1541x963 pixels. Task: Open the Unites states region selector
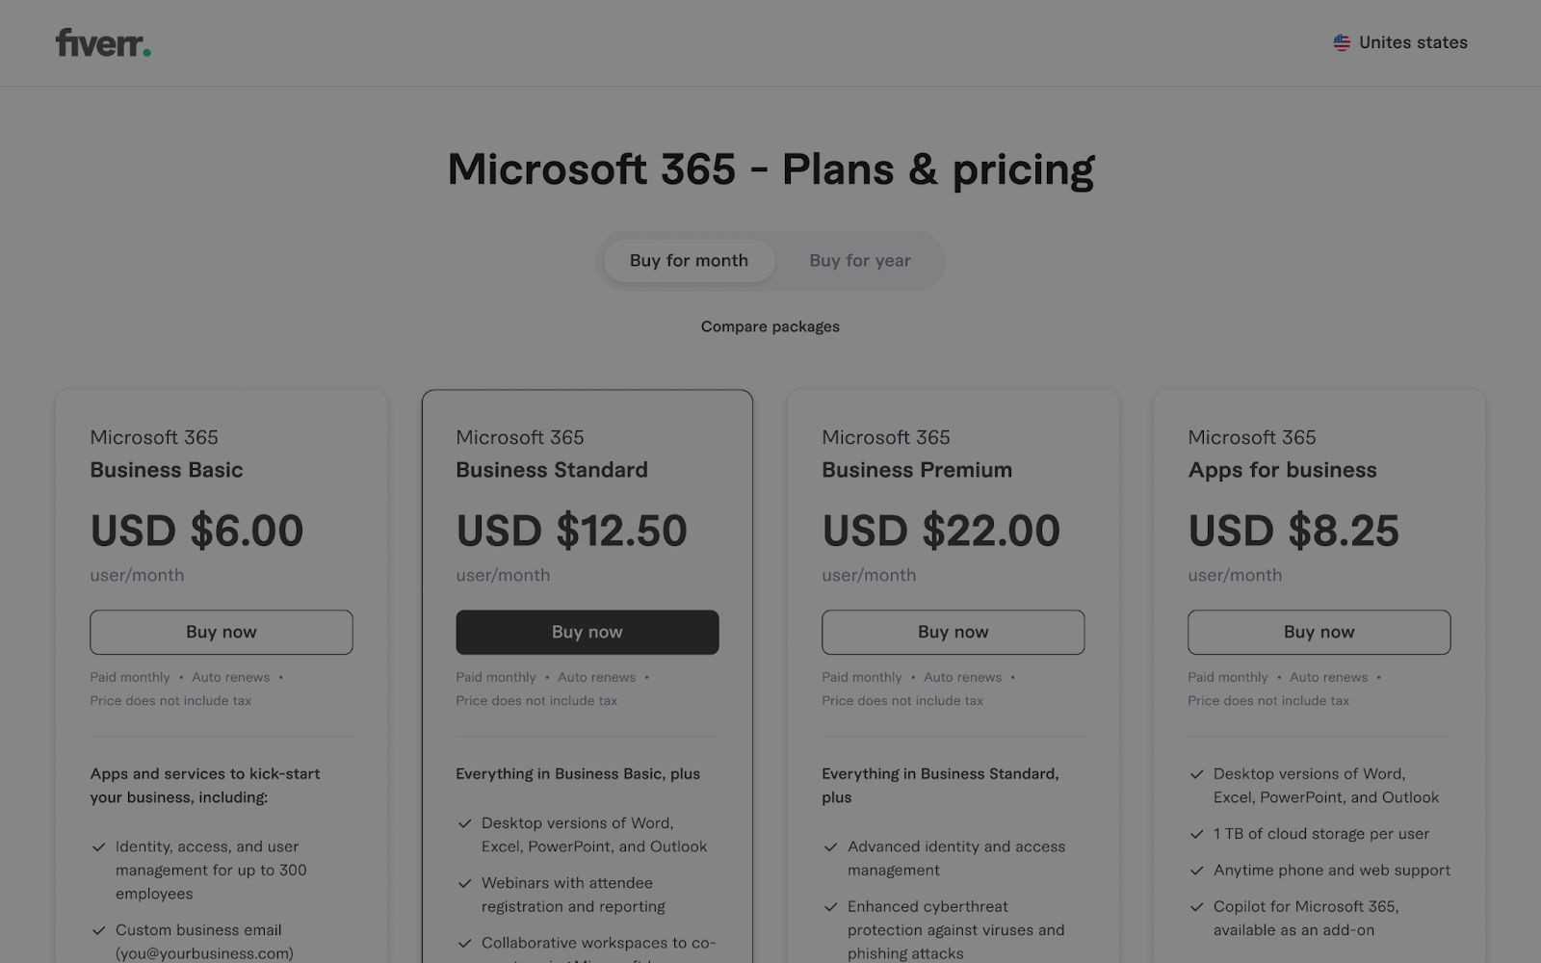coord(1412,42)
